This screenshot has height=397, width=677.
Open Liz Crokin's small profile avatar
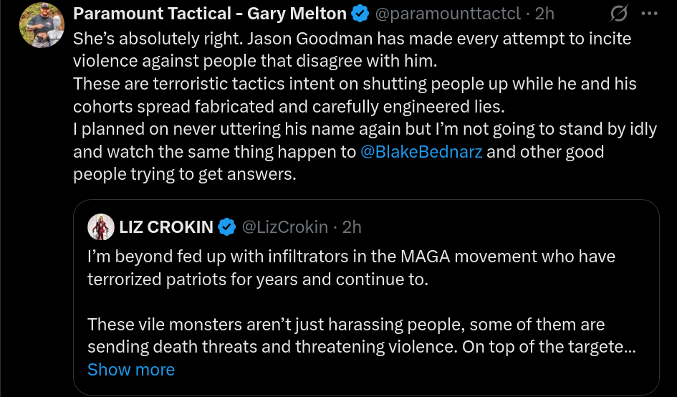coord(101,227)
